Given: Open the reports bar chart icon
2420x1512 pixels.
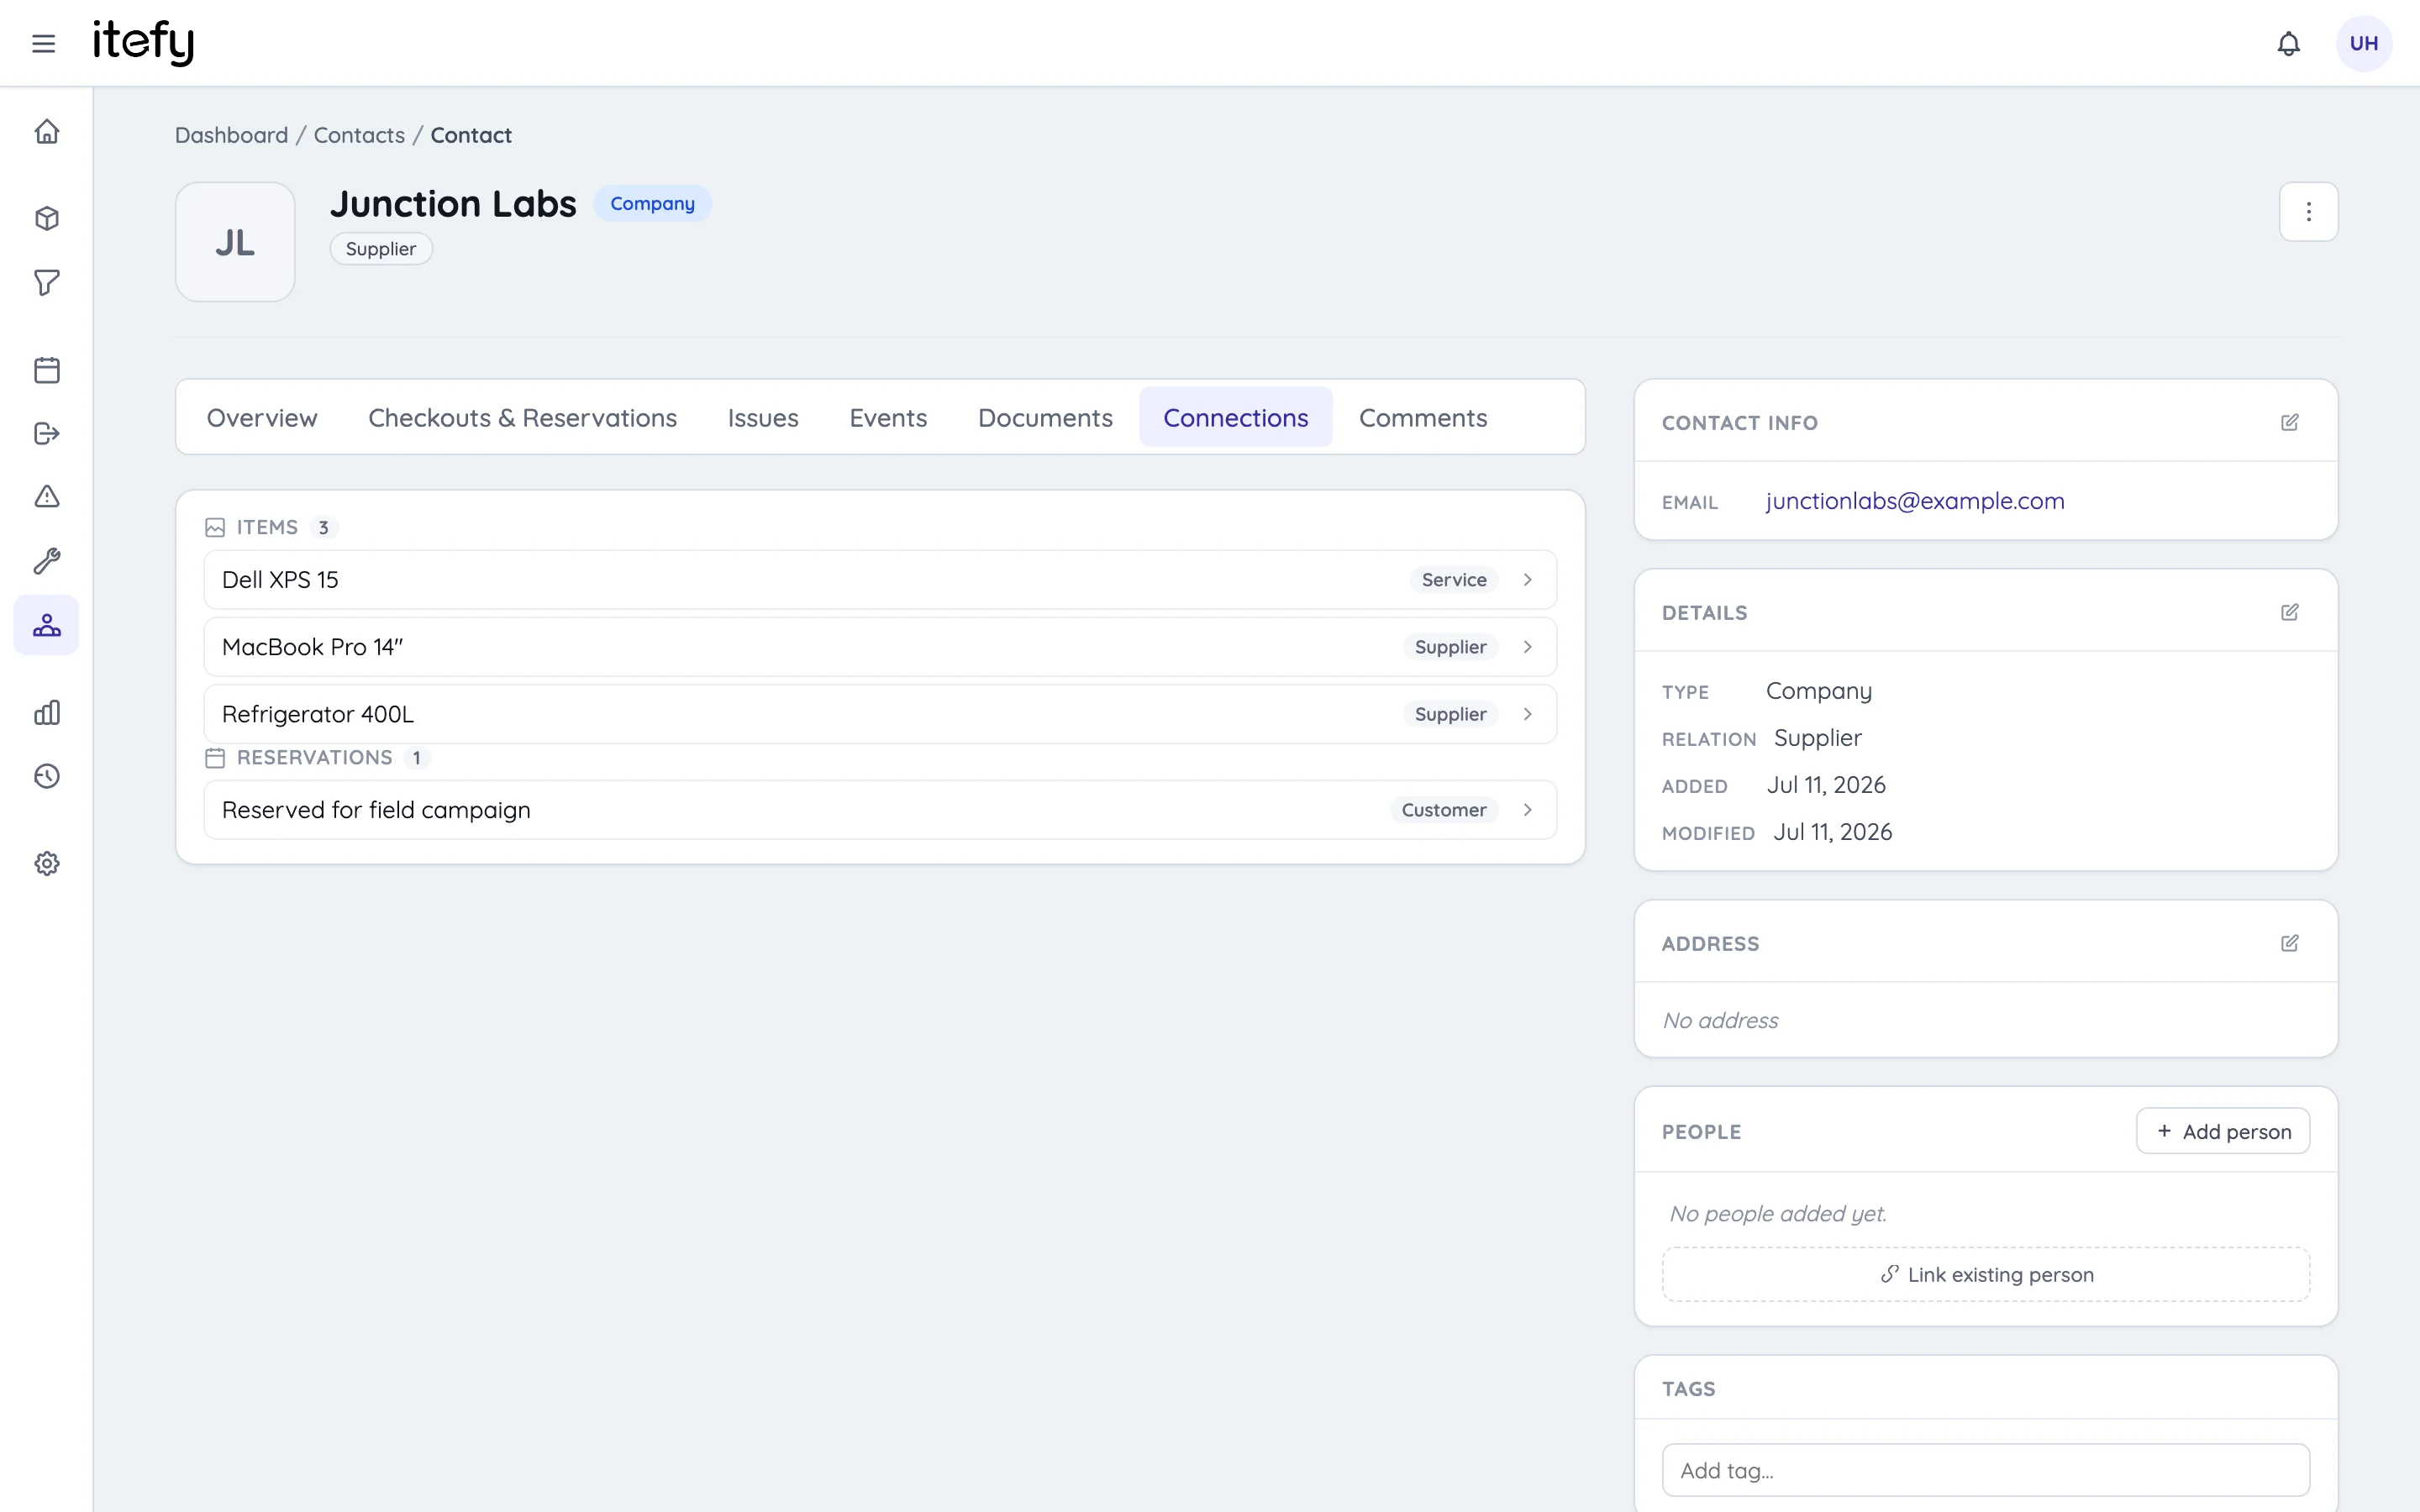Looking at the screenshot, I should 47,713.
